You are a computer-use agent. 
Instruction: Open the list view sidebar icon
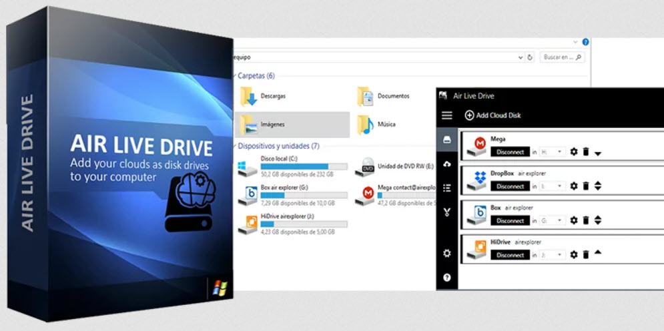coord(447,188)
